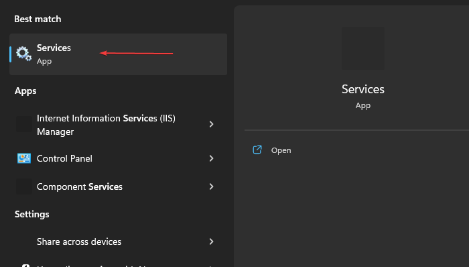
Task: Click the Services gears icon in Best match
Action: point(24,54)
